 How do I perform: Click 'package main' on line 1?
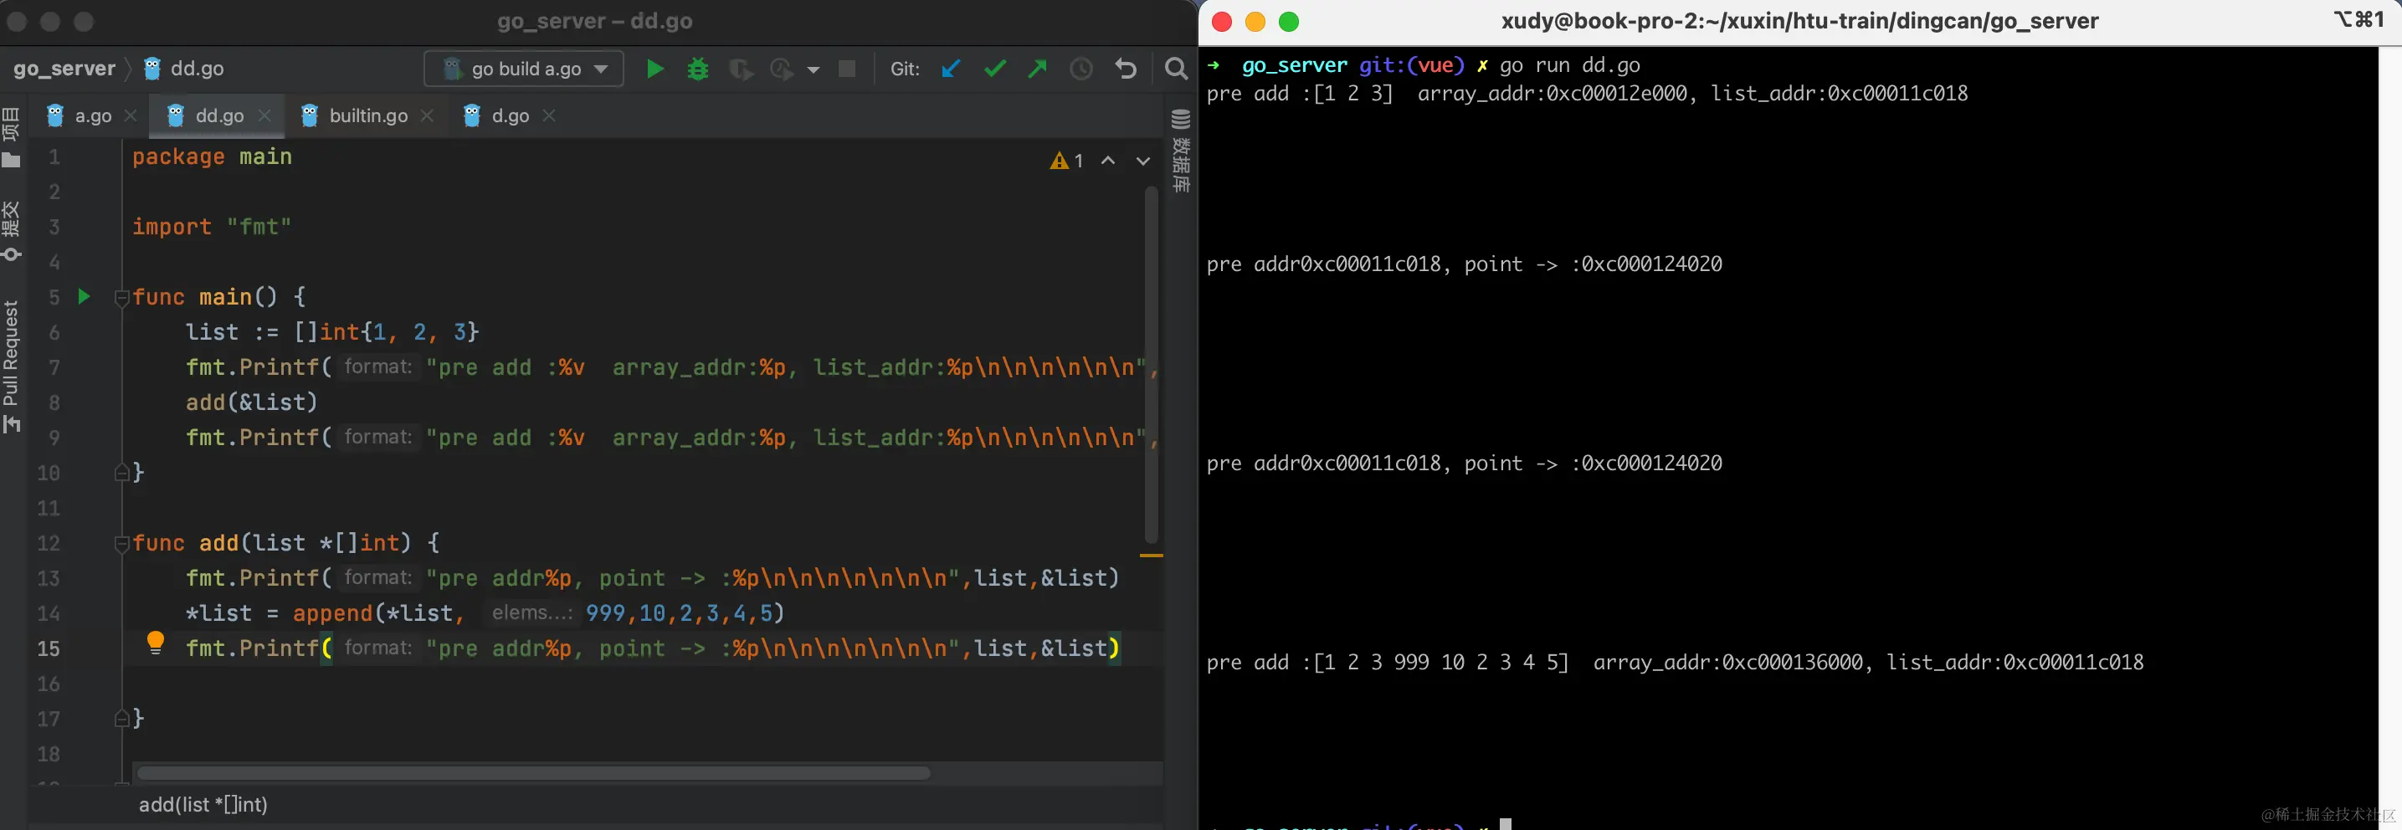212,156
